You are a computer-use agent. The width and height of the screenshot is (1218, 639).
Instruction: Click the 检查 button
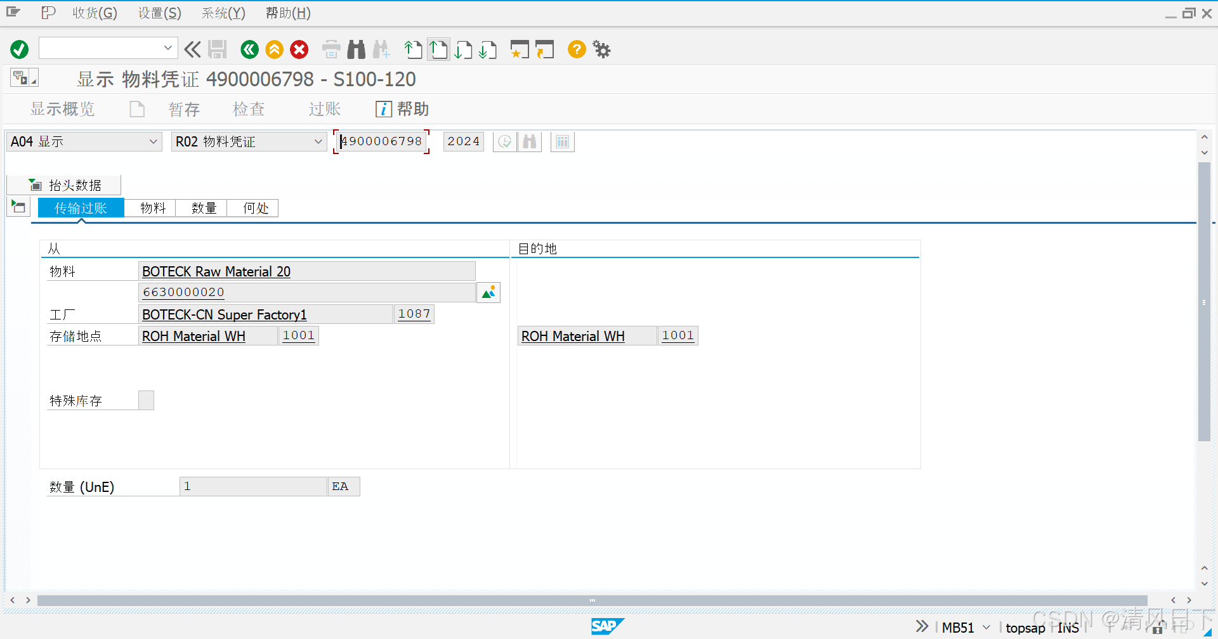coord(249,109)
